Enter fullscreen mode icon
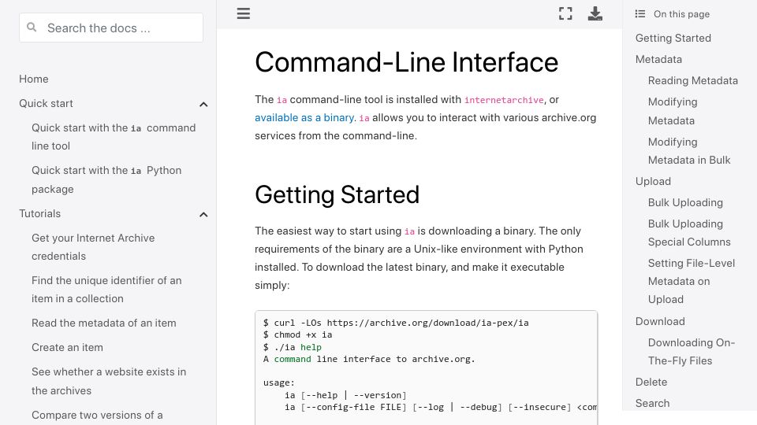 click(565, 13)
